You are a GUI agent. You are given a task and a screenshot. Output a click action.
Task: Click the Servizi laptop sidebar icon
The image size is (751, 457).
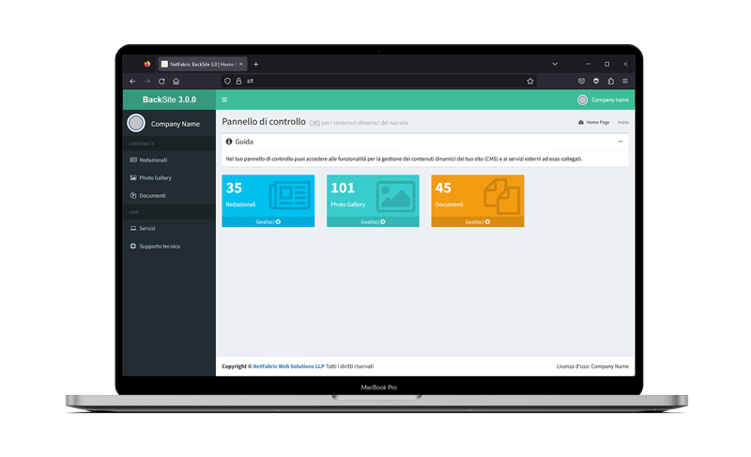133,228
